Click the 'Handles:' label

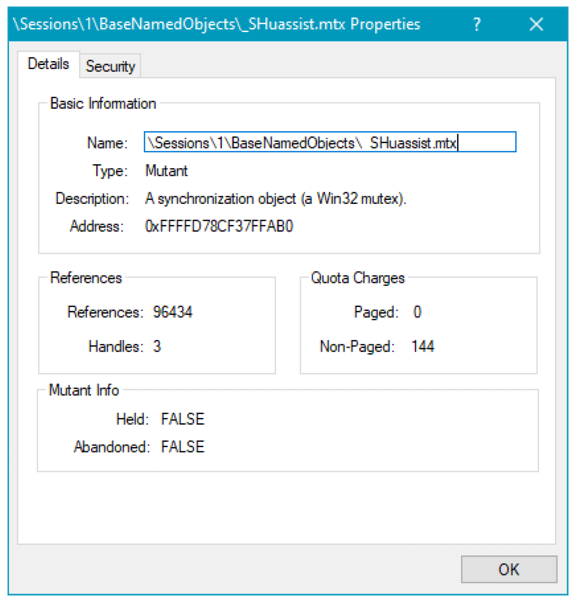pos(116,346)
